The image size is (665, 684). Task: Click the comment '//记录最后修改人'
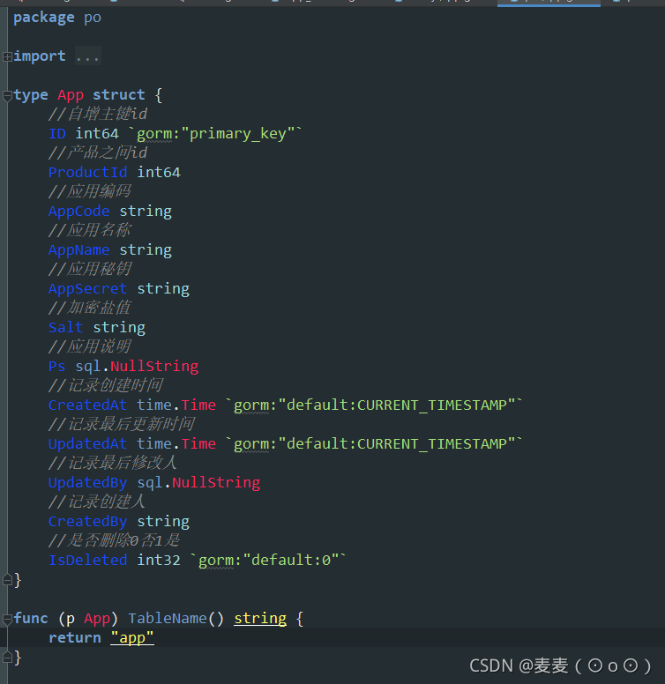click(x=113, y=463)
